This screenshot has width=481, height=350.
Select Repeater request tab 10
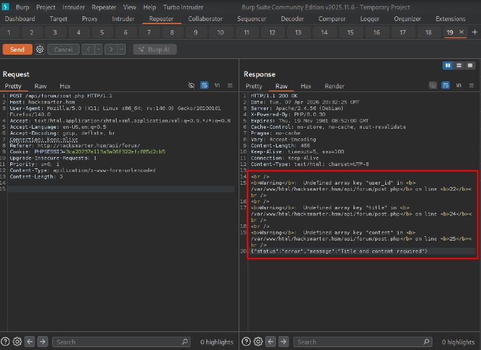tap(221, 32)
